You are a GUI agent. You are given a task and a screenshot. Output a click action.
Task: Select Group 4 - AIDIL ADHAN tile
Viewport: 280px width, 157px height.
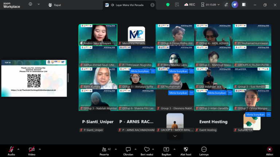click(214, 35)
